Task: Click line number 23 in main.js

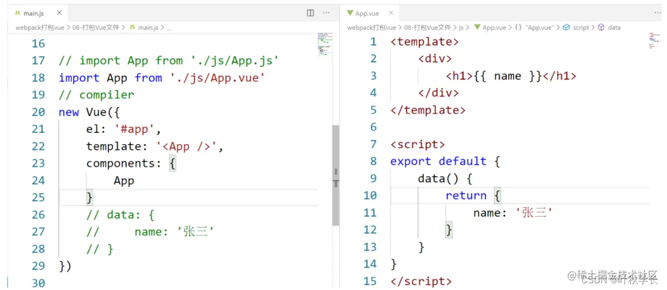Action: [38, 163]
